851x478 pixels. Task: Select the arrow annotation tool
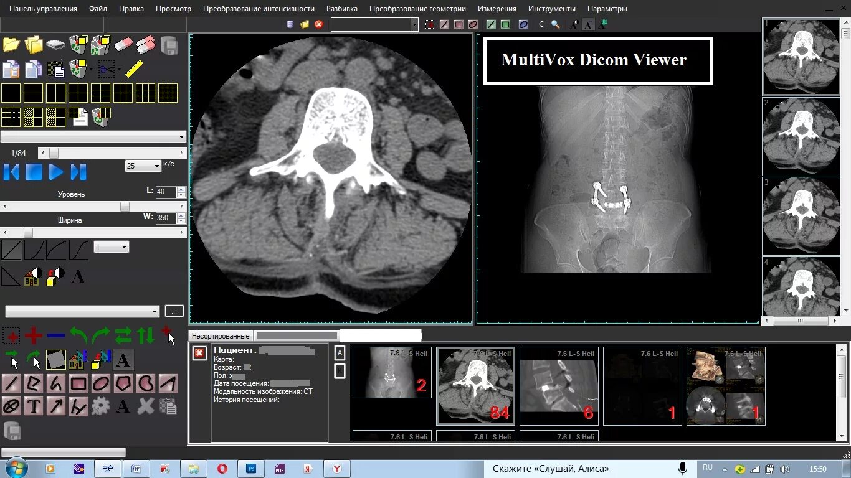coord(56,406)
